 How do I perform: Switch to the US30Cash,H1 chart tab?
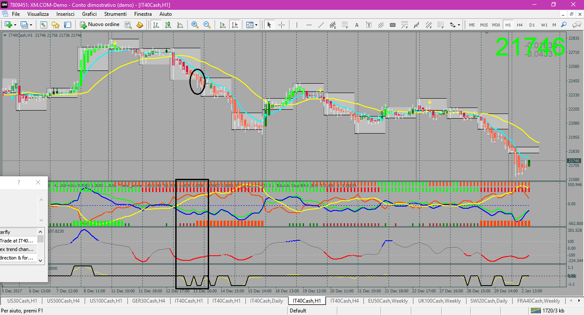(x=22, y=301)
